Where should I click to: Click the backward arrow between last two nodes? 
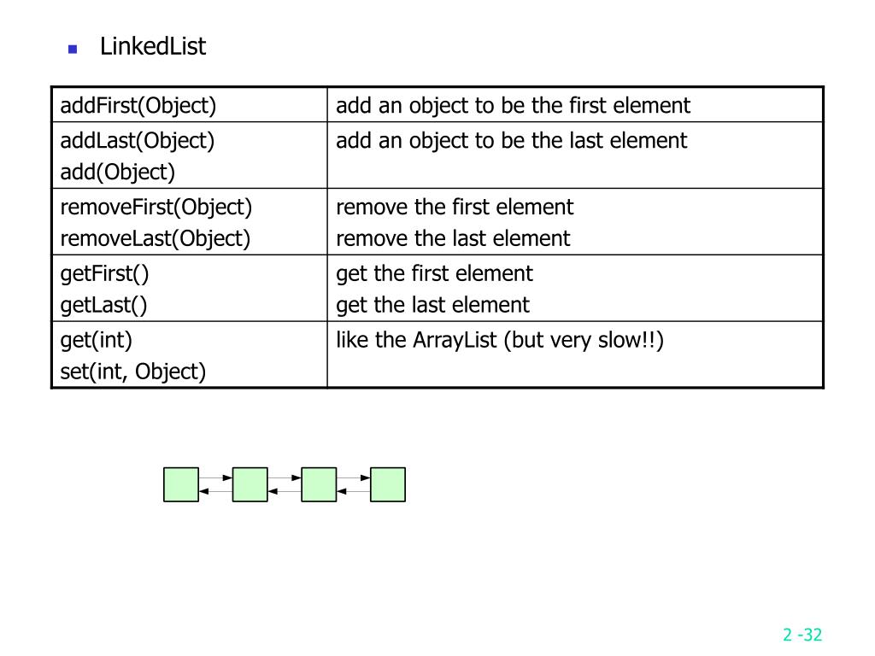(x=353, y=491)
